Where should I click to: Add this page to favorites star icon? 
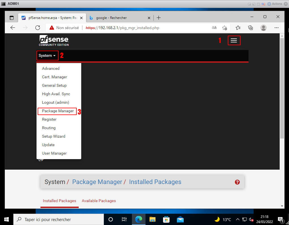(224, 28)
